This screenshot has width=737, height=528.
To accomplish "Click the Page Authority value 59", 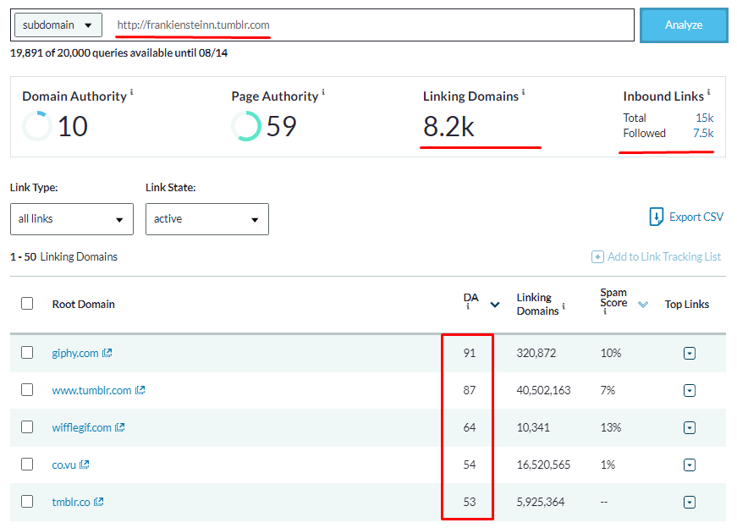I will pyautogui.click(x=281, y=126).
